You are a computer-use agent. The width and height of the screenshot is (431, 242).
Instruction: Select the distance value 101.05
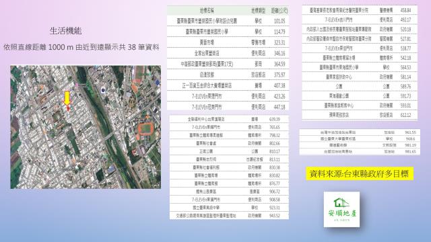tap(279, 21)
